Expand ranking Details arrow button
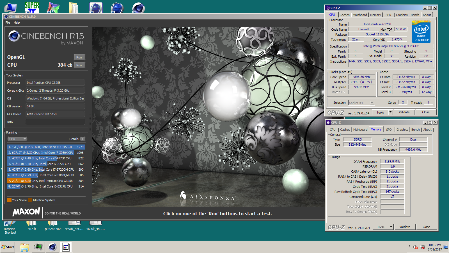This screenshot has width=449, height=253. tap(83, 139)
